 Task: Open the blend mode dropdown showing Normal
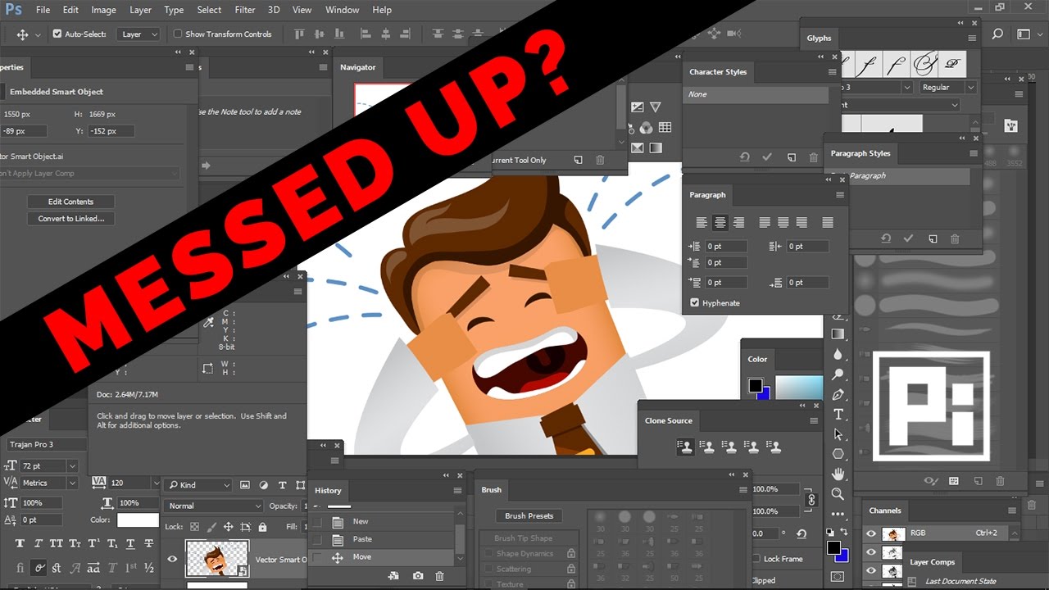pos(213,506)
